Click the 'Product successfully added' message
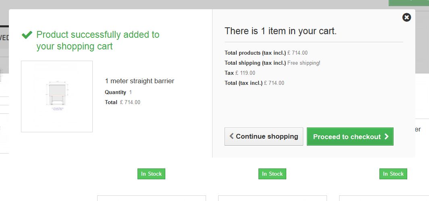Screen dimensions: 429x201 point(98,40)
